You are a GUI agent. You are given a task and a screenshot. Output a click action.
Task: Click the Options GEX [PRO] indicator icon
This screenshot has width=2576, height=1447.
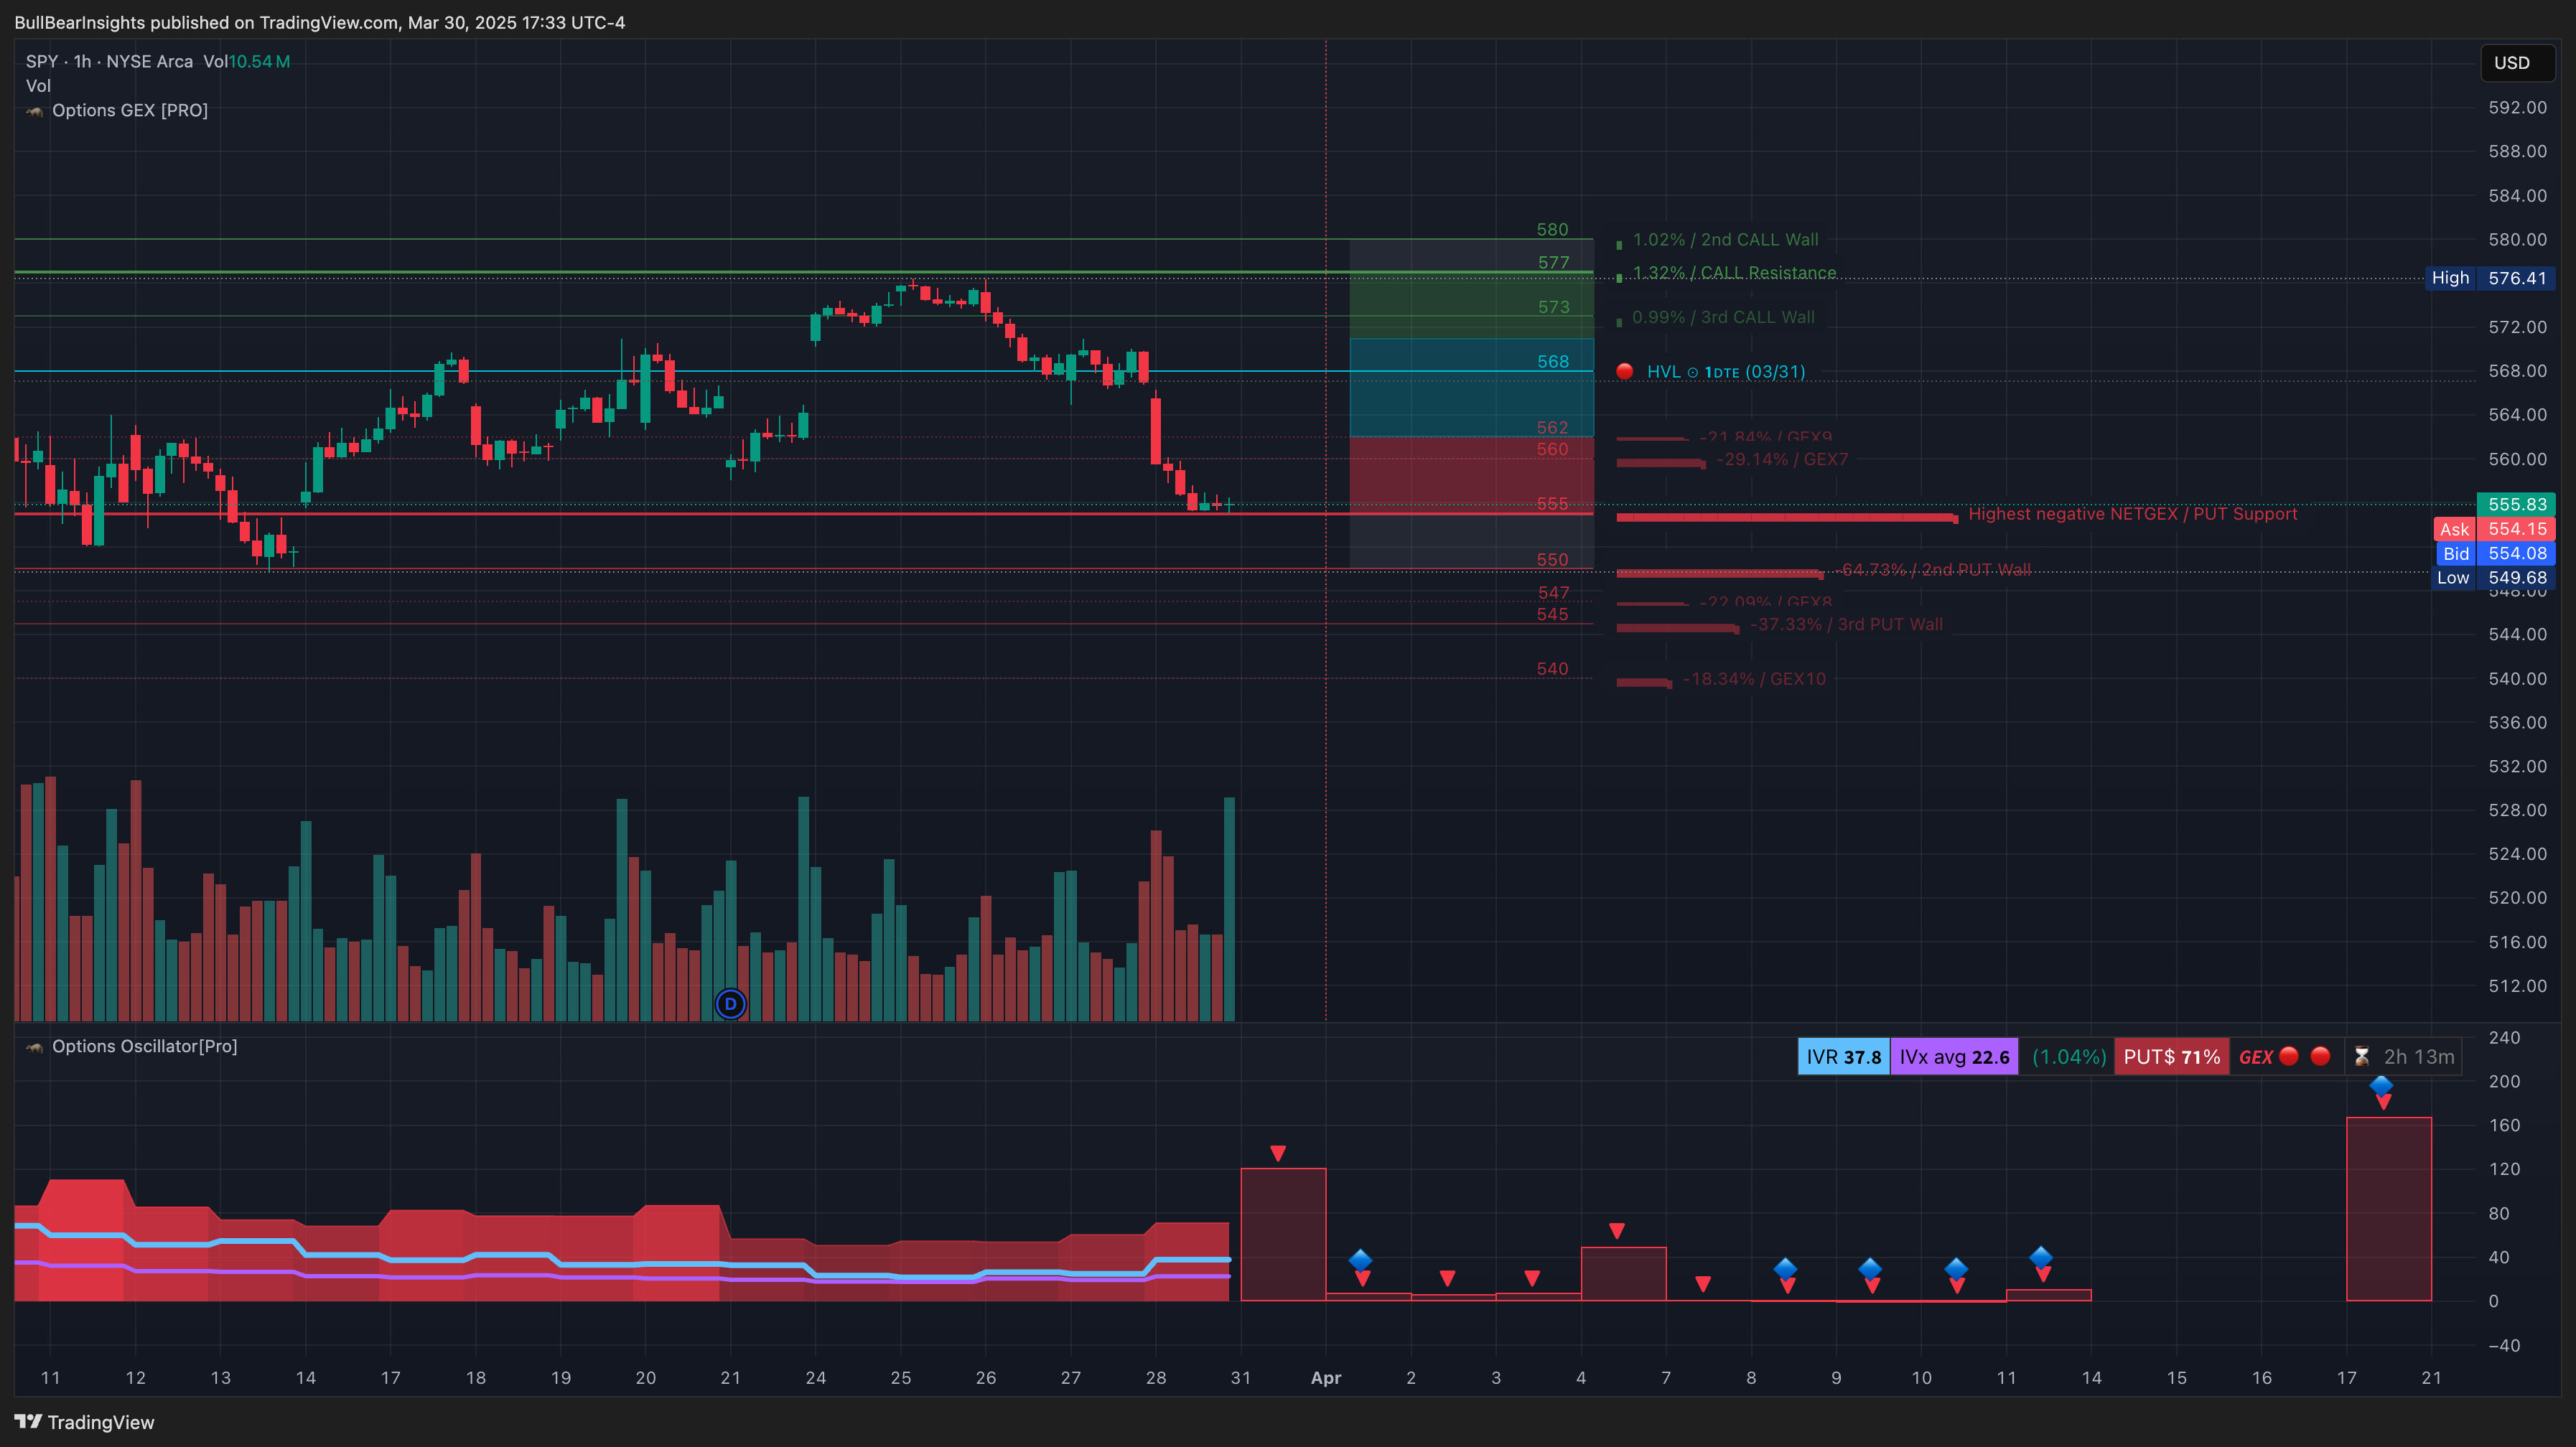(x=35, y=111)
